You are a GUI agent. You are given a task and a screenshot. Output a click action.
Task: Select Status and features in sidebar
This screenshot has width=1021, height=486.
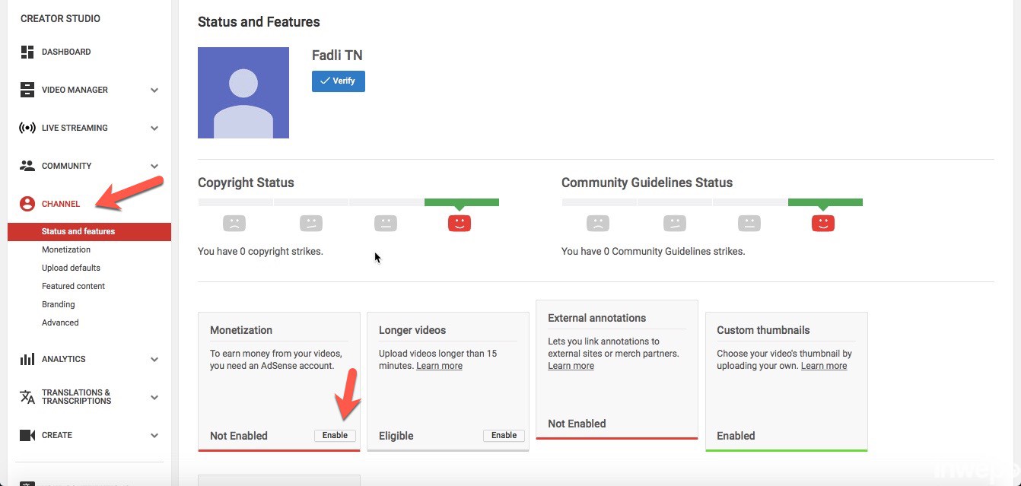click(x=89, y=231)
